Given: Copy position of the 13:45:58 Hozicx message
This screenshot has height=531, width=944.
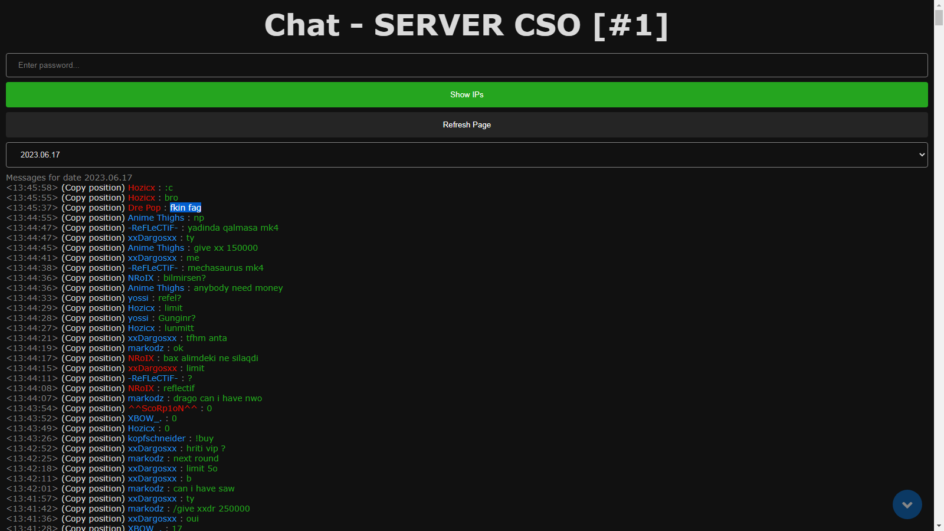Looking at the screenshot, I should coord(93,188).
